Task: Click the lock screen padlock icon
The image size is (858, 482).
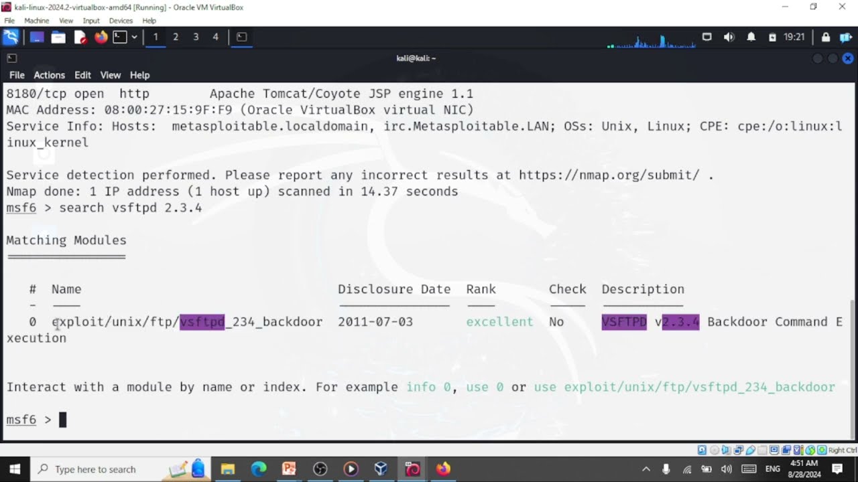Action: [826, 37]
